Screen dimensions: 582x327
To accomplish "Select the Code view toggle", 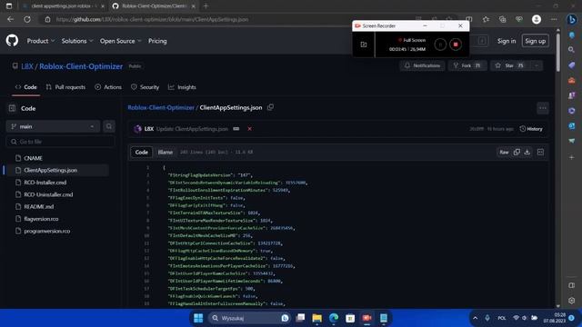I will (142, 152).
